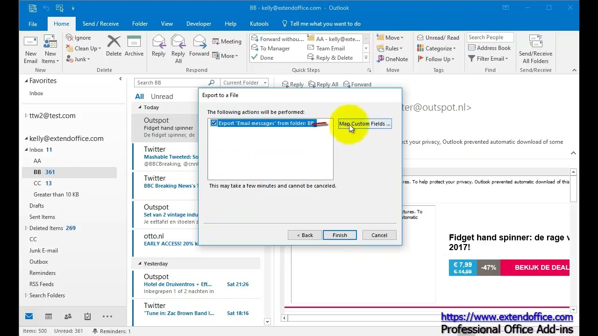Expand the ttw2@test.com account

coord(26,116)
